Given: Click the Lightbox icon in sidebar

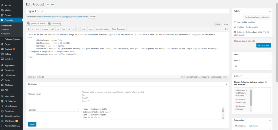Looking at the screenshot, I should tap(2, 59).
